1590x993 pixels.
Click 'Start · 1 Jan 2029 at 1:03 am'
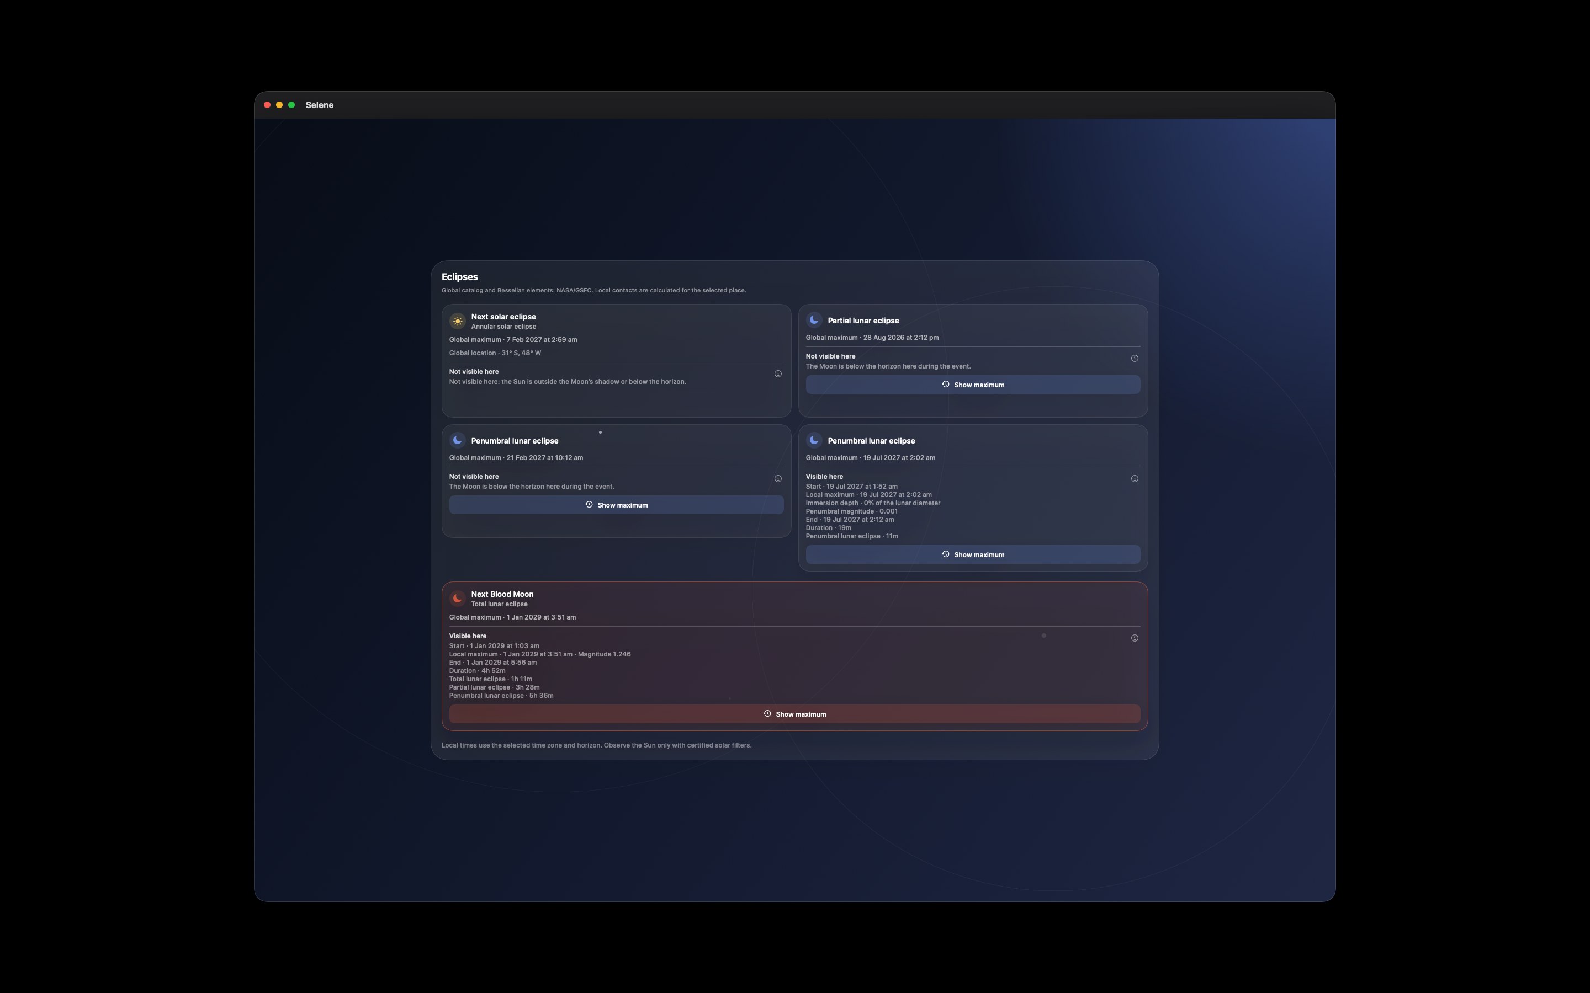(494, 646)
